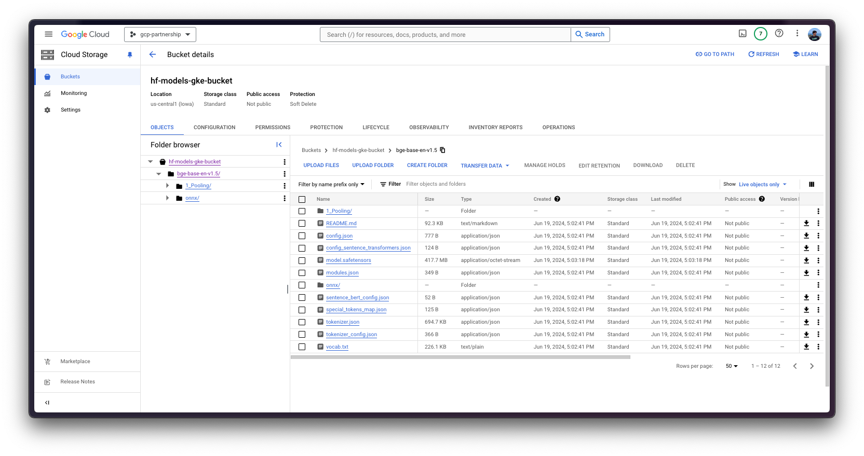Change rows per page from 50

pos(732,366)
